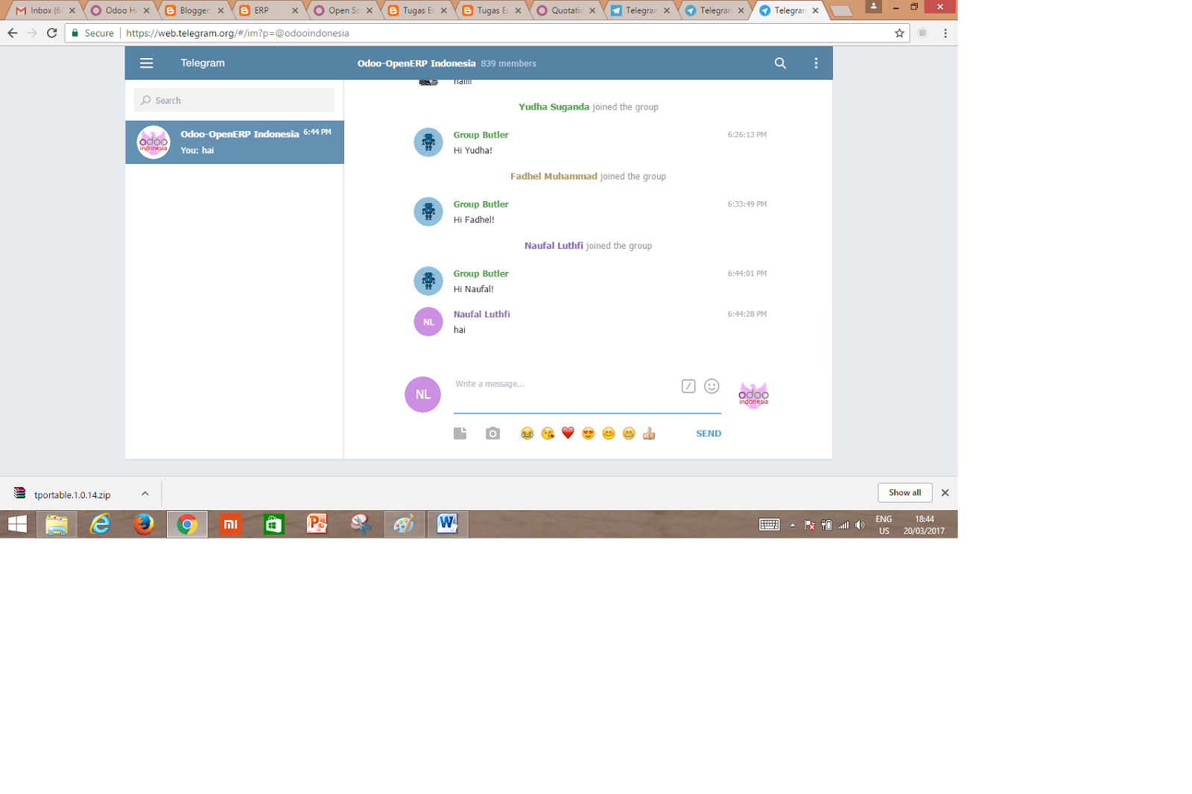Click NL avatar on the hai message
This screenshot has width=1192, height=794.
(x=428, y=322)
